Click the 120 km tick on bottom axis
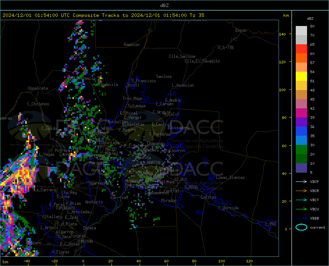The width and height of the screenshot is (329, 266). (249, 261)
